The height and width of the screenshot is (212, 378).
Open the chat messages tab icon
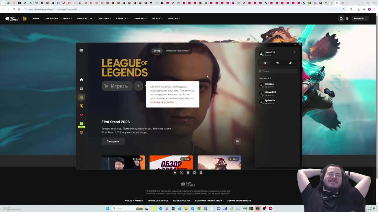point(278,63)
